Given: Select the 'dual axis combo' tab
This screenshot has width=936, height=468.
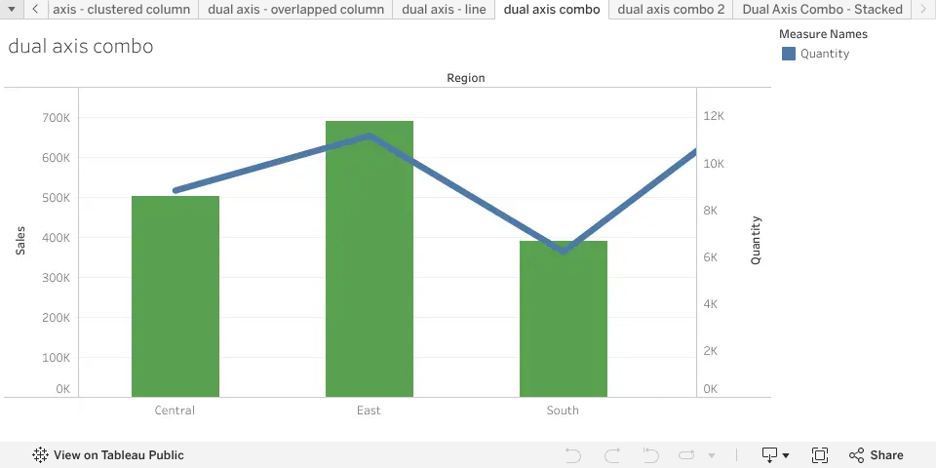Looking at the screenshot, I should click(552, 9).
